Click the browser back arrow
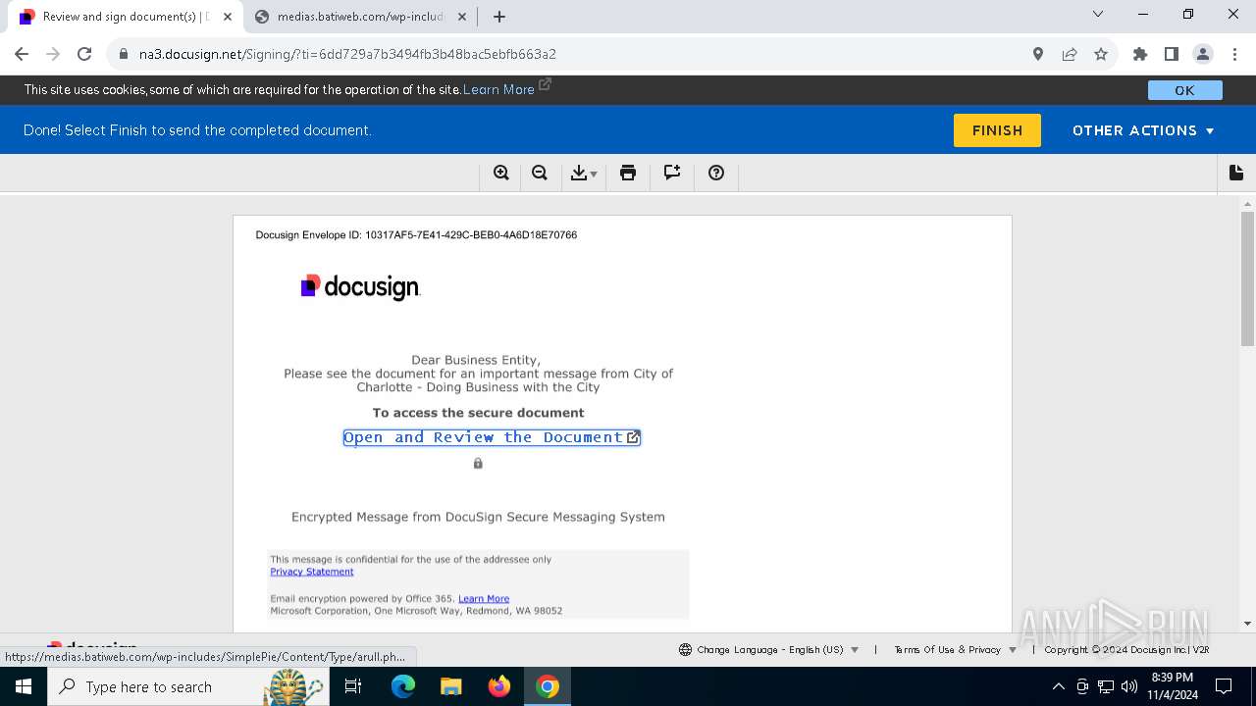 (x=22, y=54)
